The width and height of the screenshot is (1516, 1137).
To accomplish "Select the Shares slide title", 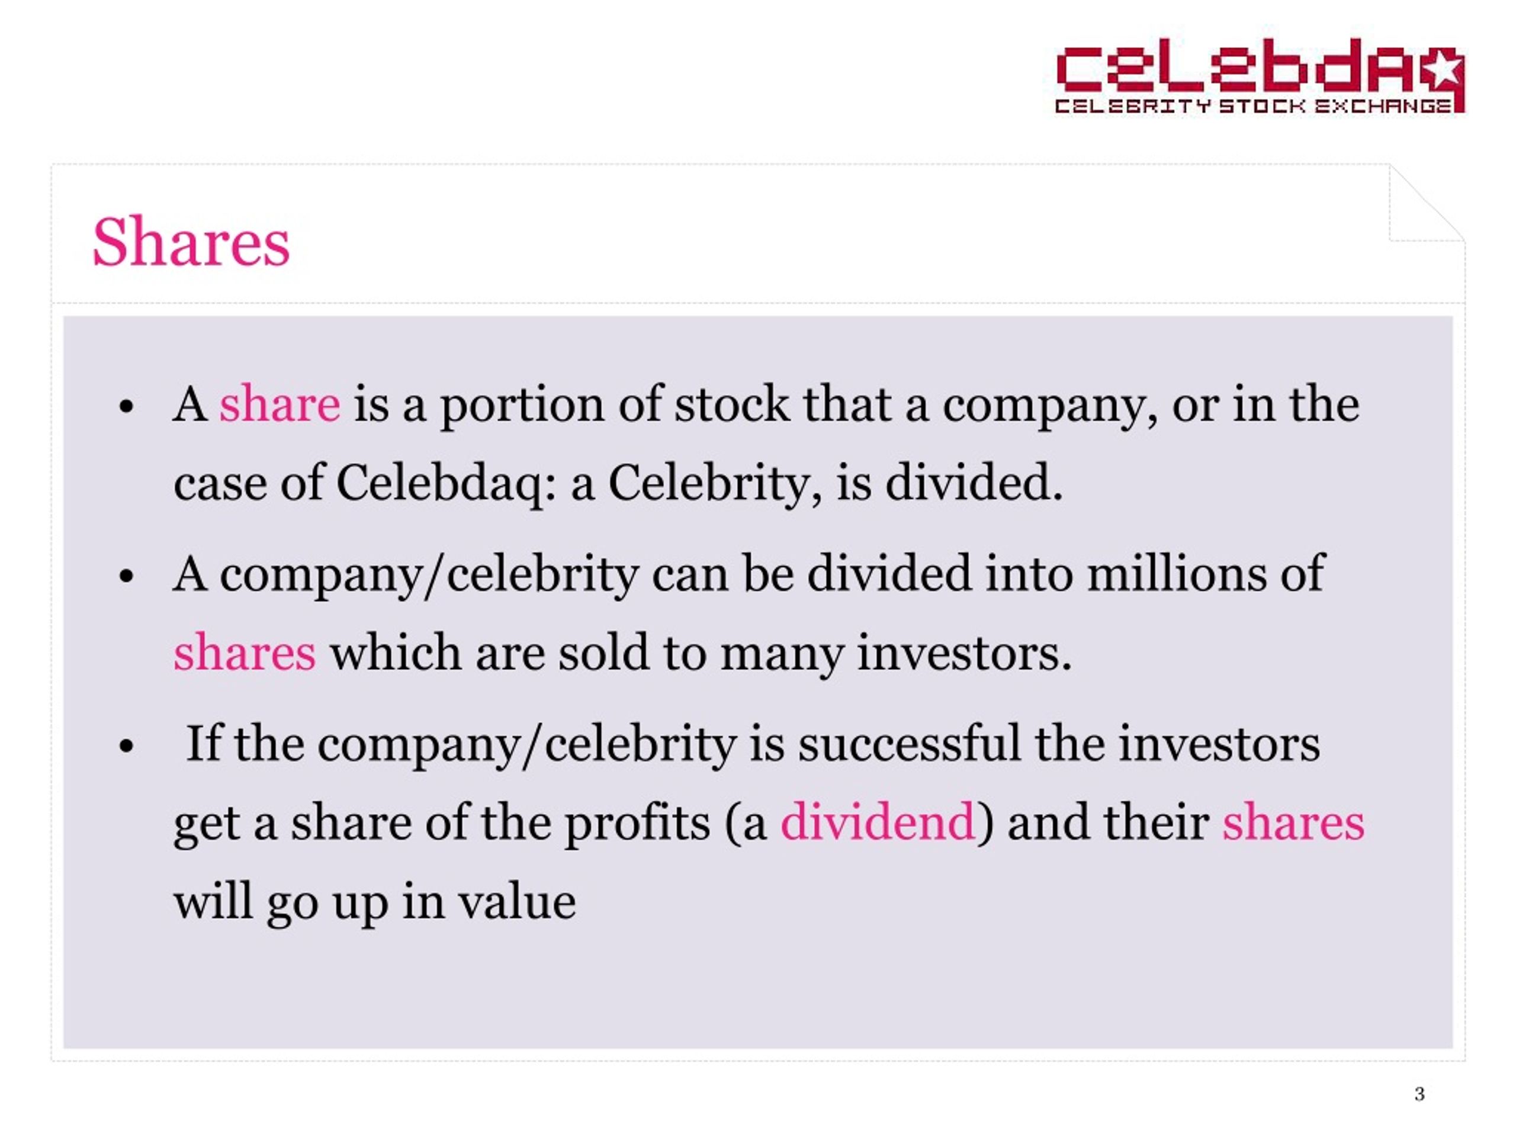I will click(x=191, y=241).
